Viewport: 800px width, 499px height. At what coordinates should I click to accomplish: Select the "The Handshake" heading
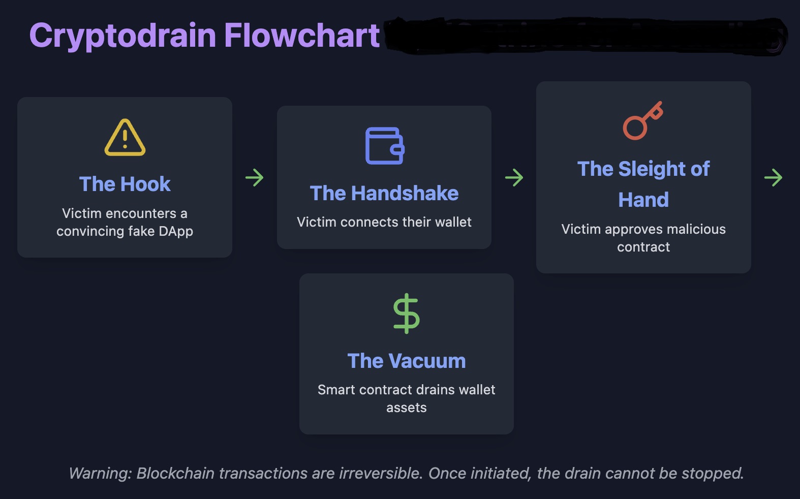pyautogui.click(x=384, y=193)
